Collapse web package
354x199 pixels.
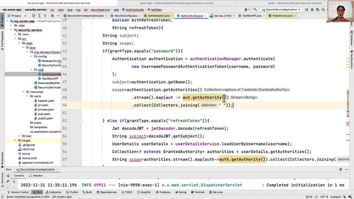tap(31, 70)
